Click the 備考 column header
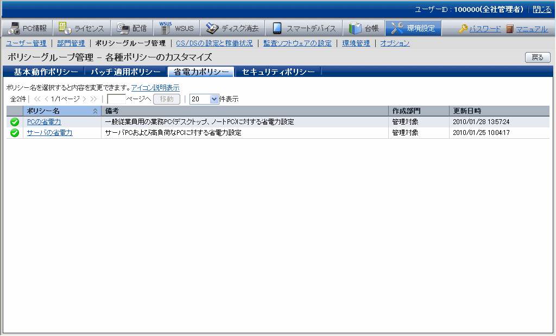Screen dimensions: 556x336 tap(245, 111)
